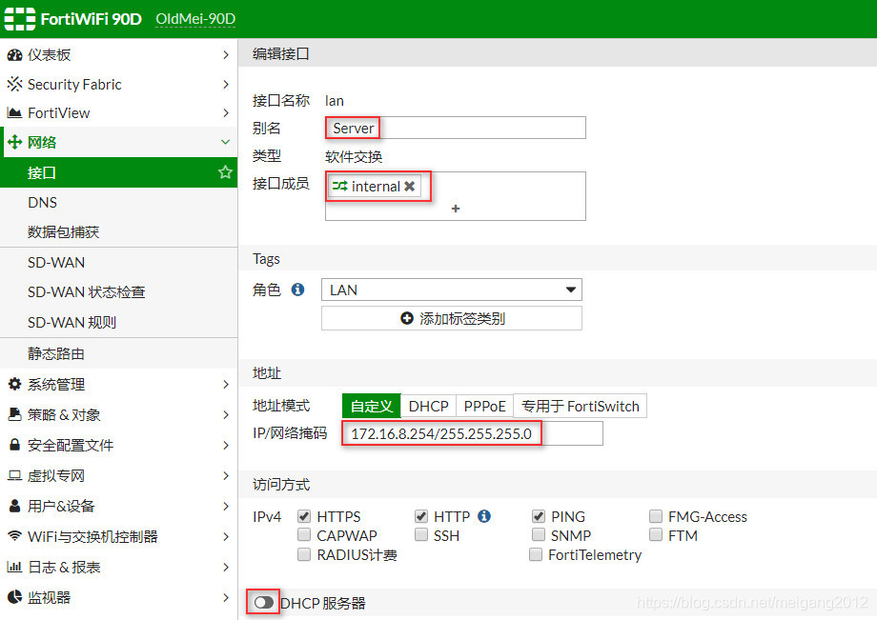
Task: Expand the 仪表板 menu chevron
Action: pos(225,54)
